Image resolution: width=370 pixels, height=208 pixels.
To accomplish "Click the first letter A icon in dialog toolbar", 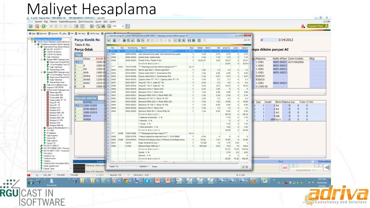I will coord(175,40).
